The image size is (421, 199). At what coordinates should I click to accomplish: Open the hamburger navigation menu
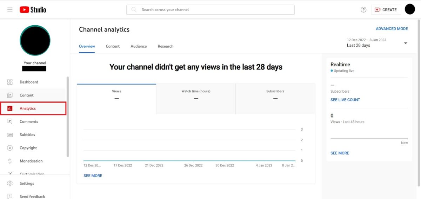[10, 9]
